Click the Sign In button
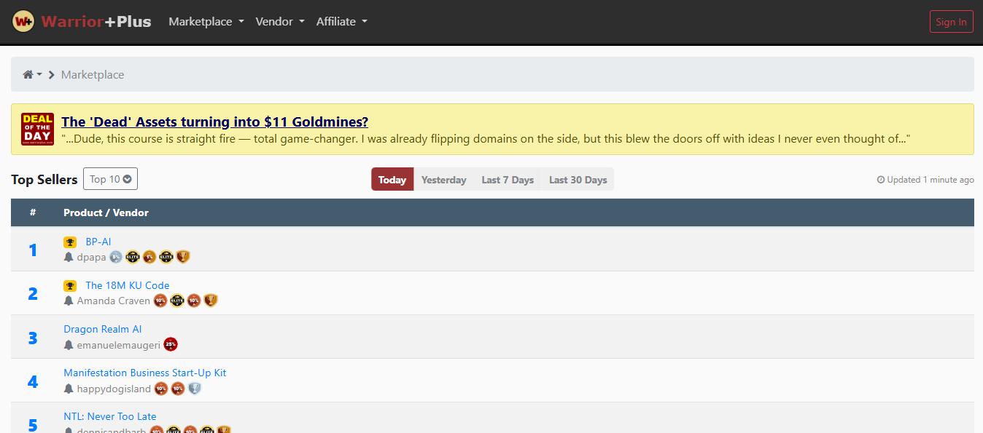983x433 pixels. click(x=952, y=22)
